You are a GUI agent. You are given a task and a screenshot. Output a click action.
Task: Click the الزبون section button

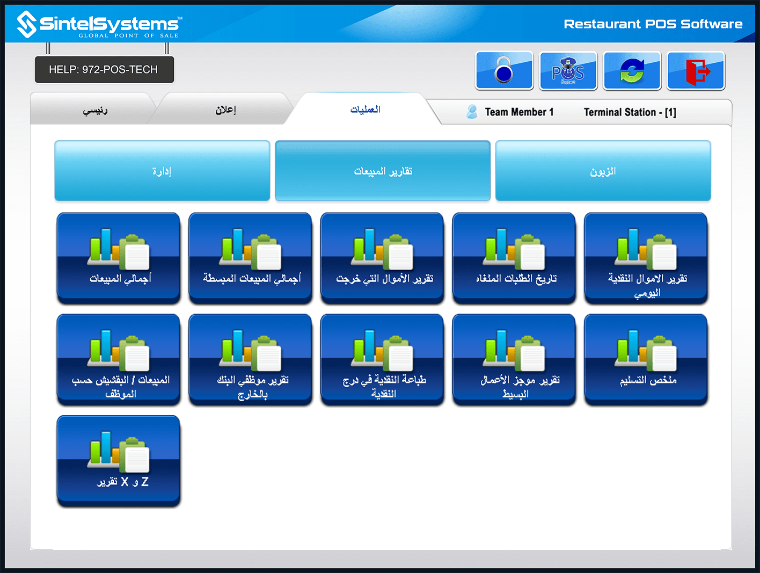pyautogui.click(x=603, y=171)
